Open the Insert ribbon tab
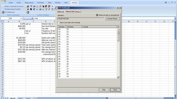 tap(19, 2)
